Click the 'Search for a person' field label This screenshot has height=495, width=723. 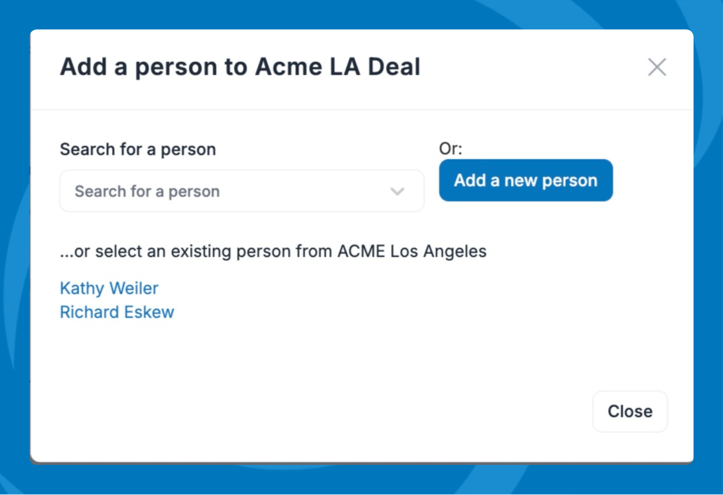tap(138, 149)
